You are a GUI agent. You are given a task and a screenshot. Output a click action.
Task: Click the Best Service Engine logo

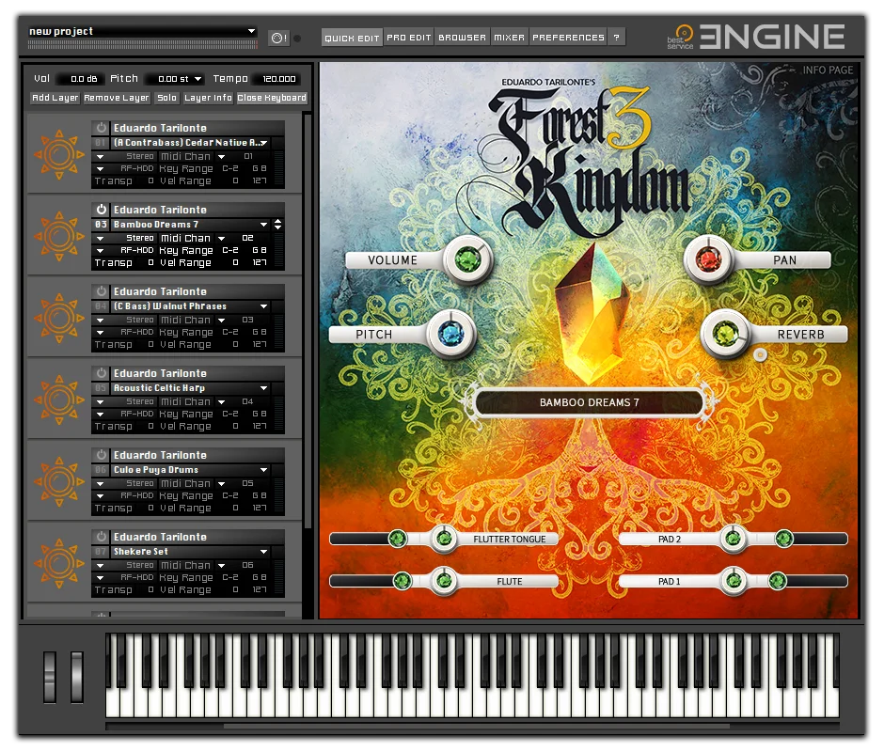[756, 37]
